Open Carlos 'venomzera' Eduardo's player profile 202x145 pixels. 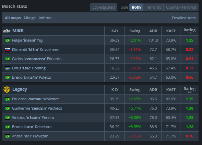[37, 59]
